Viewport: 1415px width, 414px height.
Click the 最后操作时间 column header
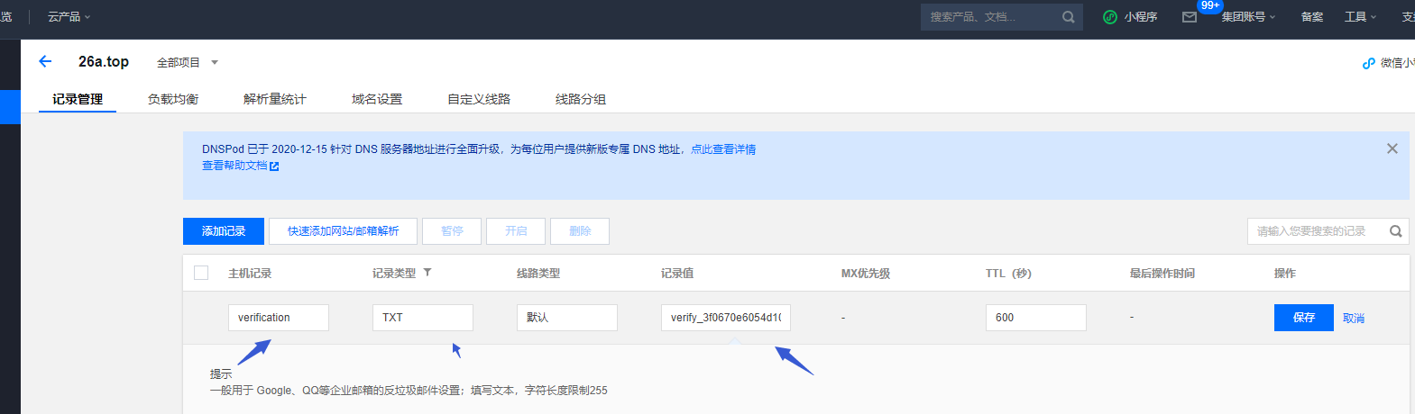click(x=1162, y=274)
